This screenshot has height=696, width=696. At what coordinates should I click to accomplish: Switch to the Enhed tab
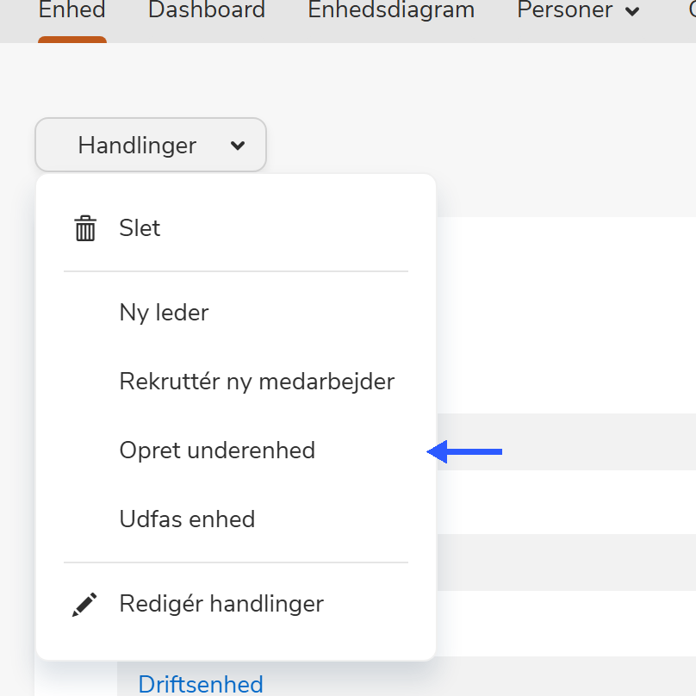(71, 10)
